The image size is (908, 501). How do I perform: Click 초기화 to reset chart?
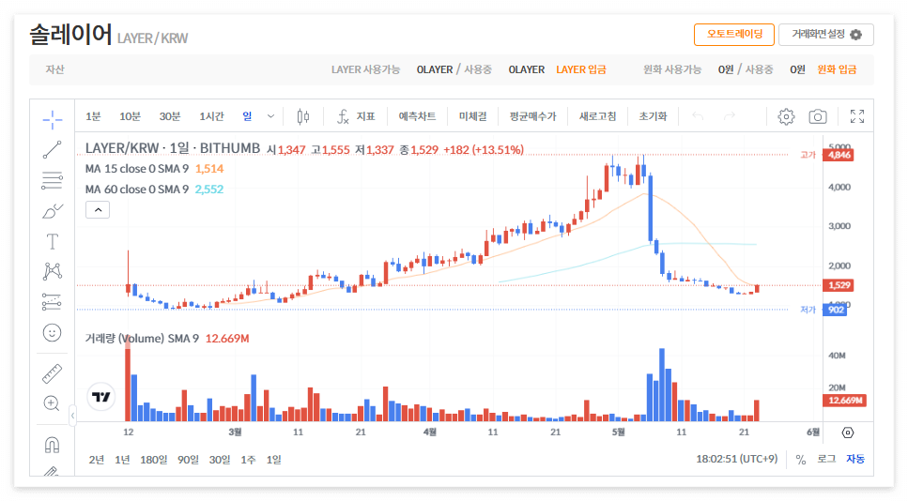[x=653, y=117]
